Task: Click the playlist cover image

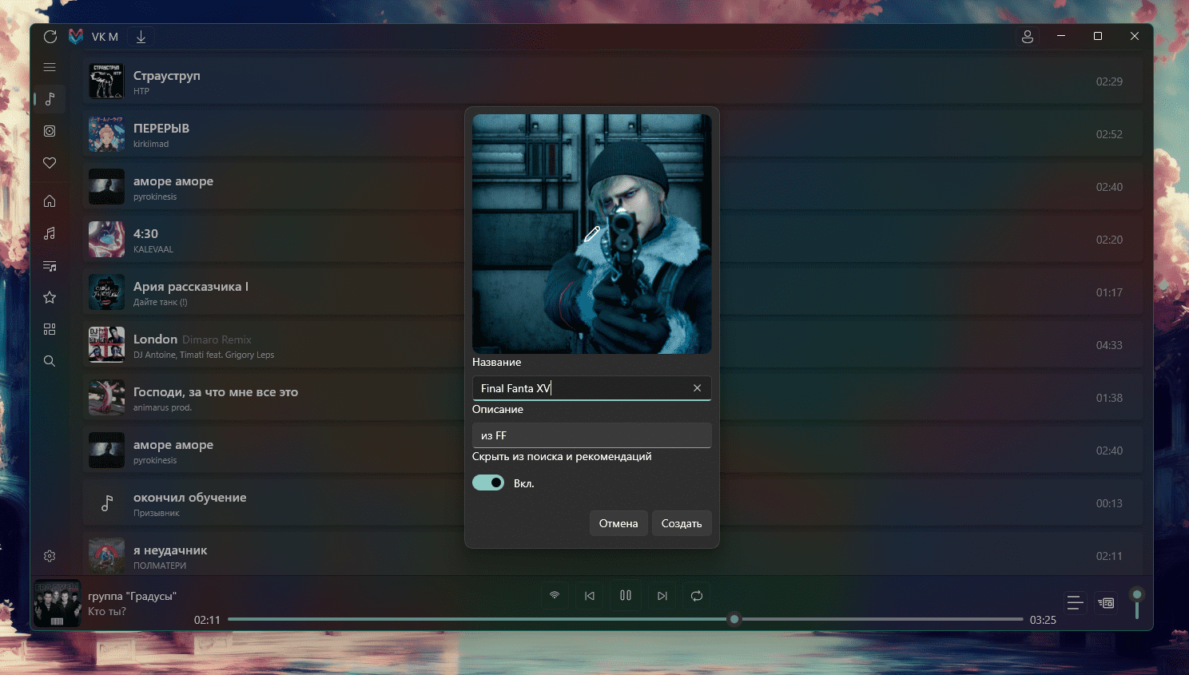Action: [x=591, y=234]
